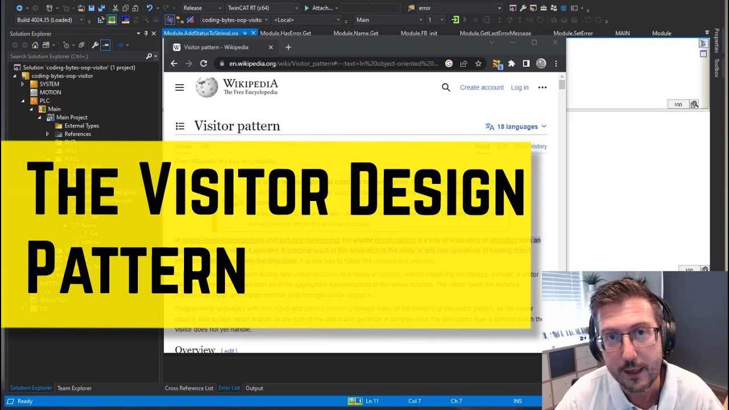Open Wikipedia personal tools ellipsis menu
Image resolution: width=729 pixels, height=410 pixels.
542,87
